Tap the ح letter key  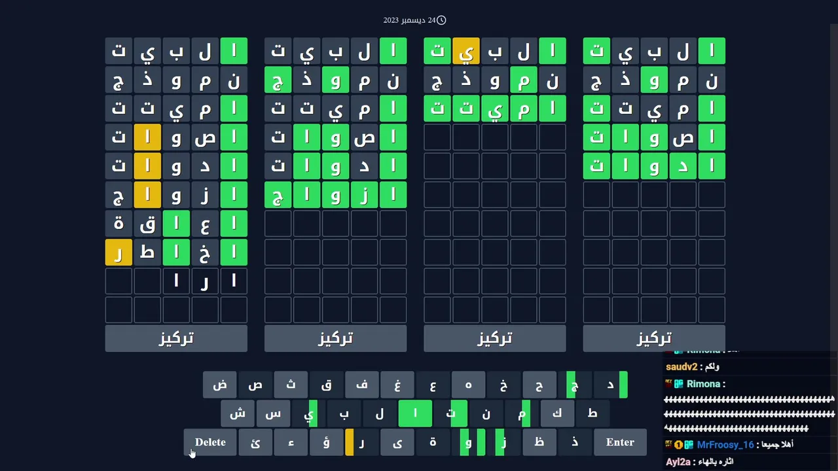point(539,385)
